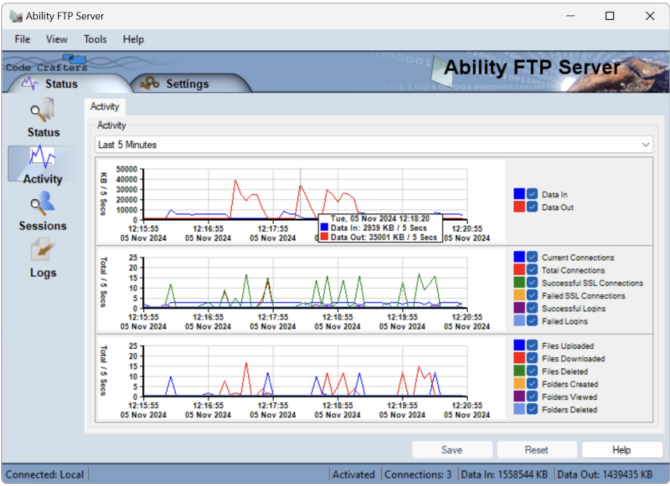The image size is (670, 486).
Task: Click the red Data Out color swatch
Action: click(x=519, y=207)
